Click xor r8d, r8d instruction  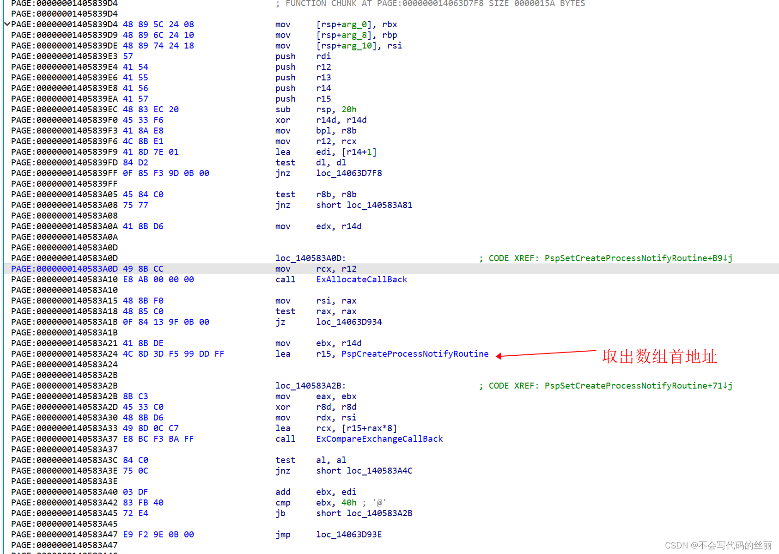click(x=316, y=407)
